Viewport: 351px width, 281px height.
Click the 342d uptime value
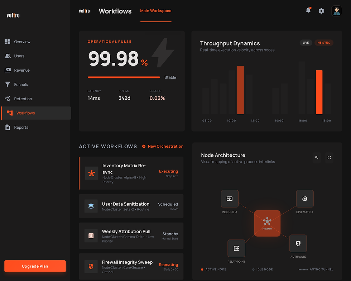[125, 98]
